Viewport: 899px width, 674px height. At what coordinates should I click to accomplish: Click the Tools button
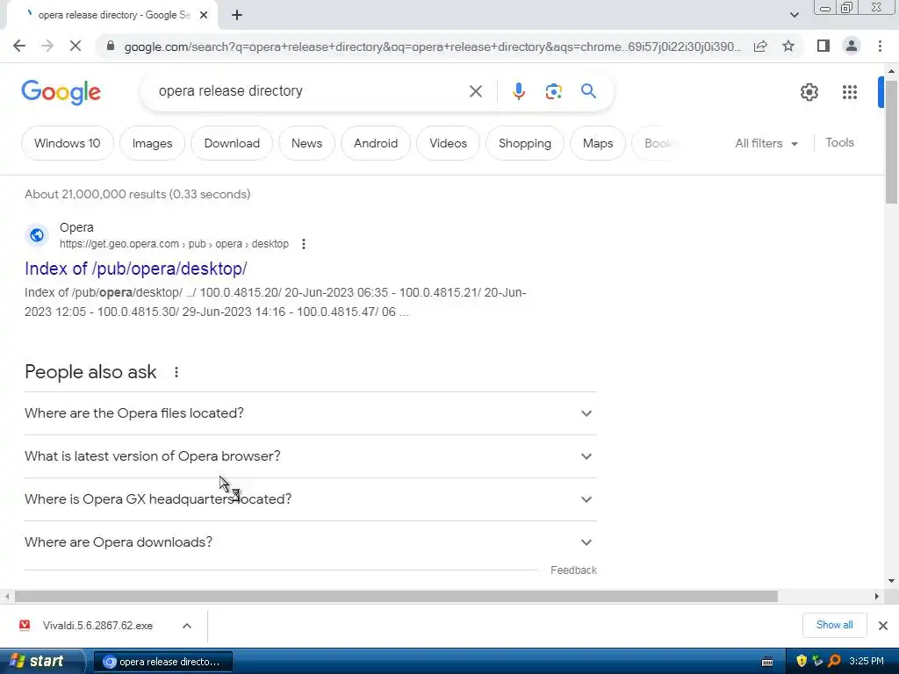tap(839, 143)
